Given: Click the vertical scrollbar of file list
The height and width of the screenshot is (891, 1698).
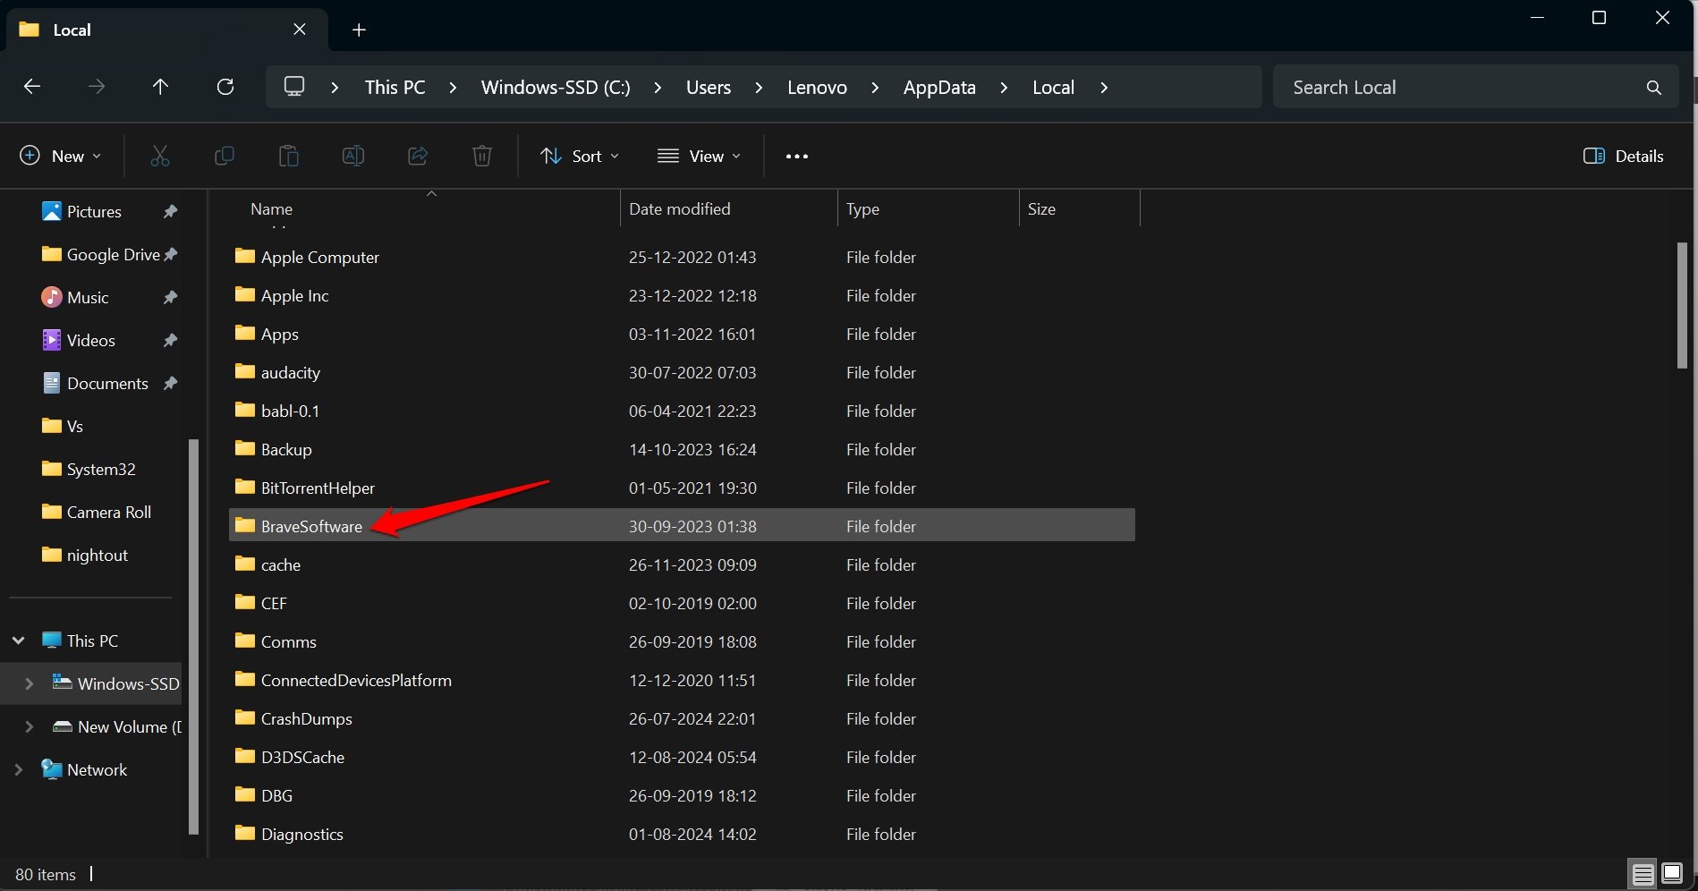Looking at the screenshot, I should pyautogui.click(x=1681, y=304).
